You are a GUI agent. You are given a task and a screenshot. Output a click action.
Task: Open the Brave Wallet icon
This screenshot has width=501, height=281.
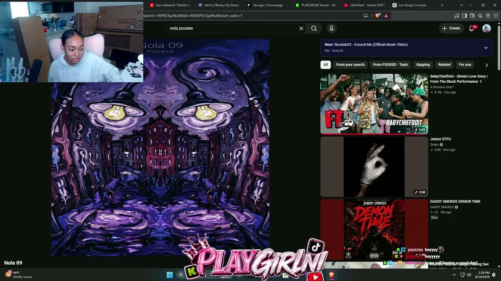472,16
